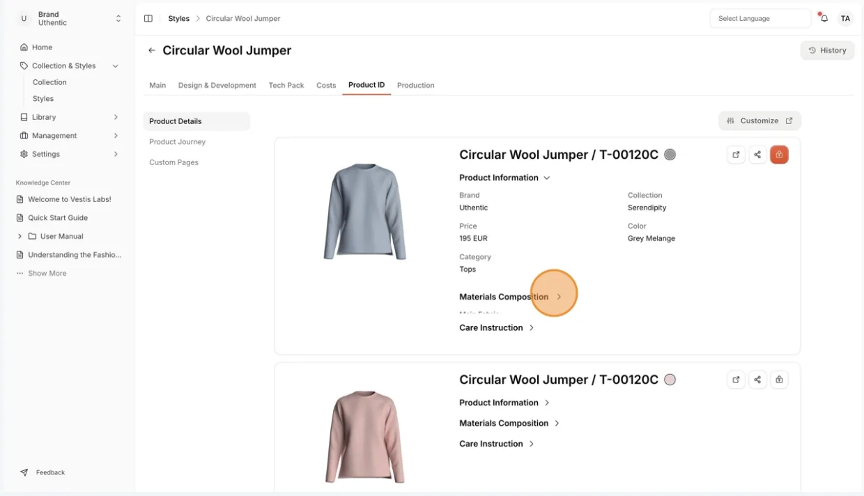The width and height of the screenshot is (864, 496).
Task: Switch to the Production tab
Action: click(x=416, y=85)
